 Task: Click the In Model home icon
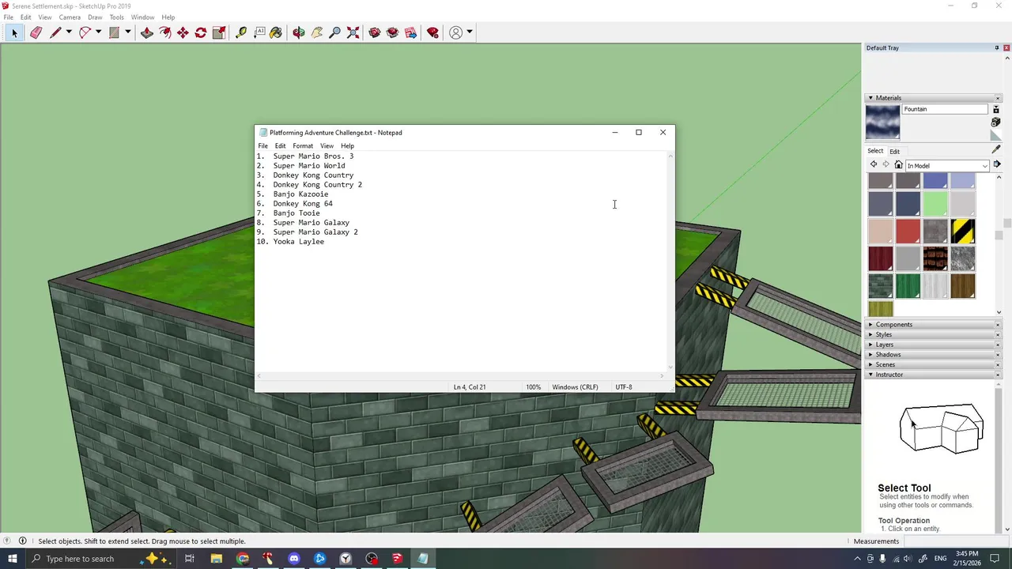point(898,165)
